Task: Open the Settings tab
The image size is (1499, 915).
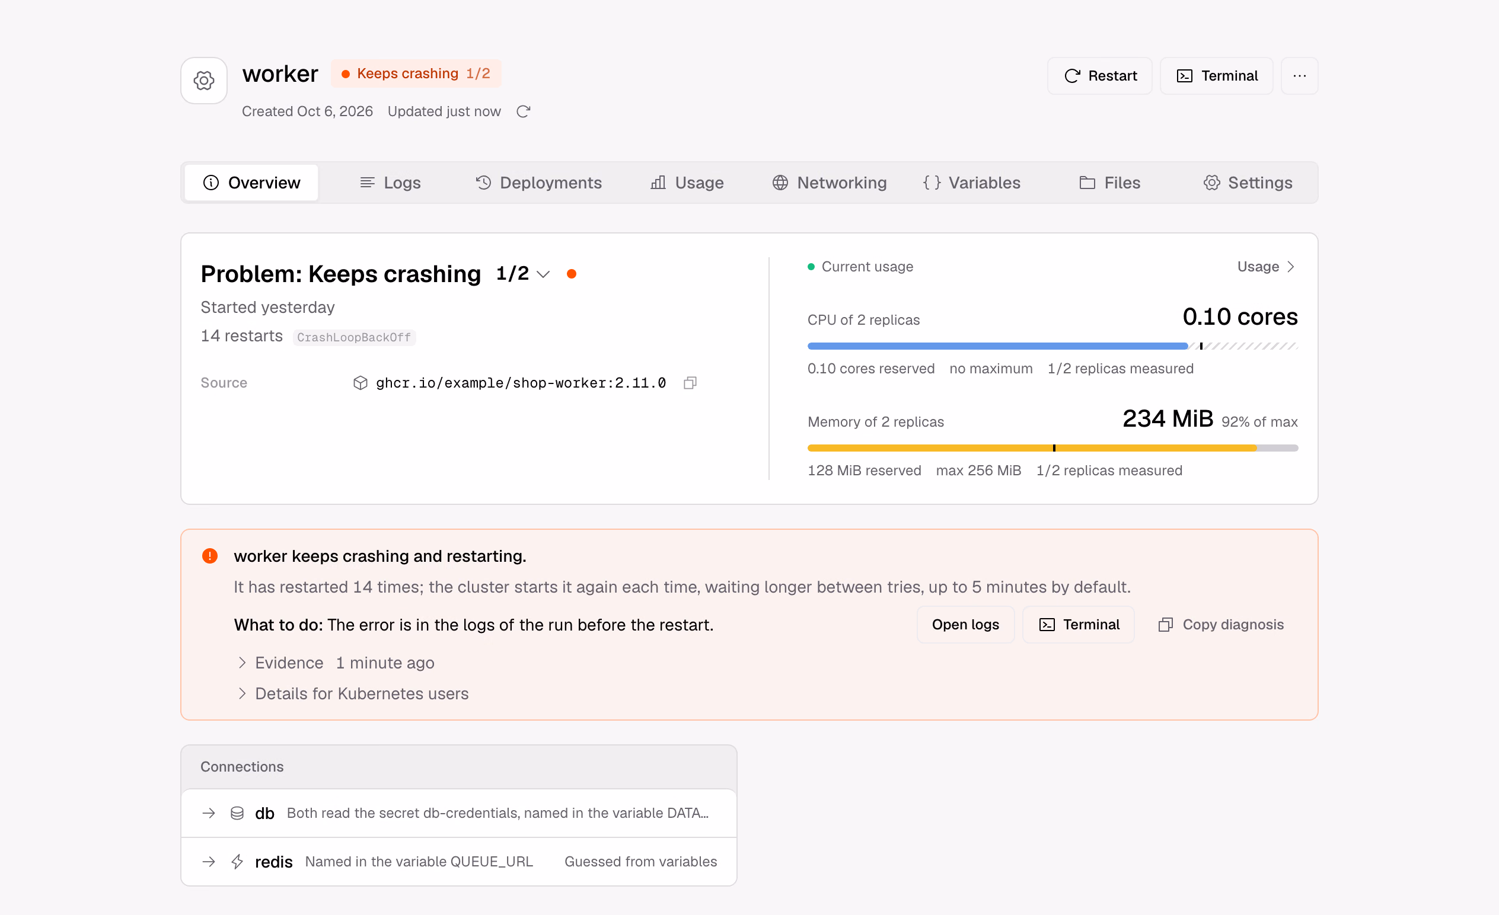Action: tap(1248, 183)
